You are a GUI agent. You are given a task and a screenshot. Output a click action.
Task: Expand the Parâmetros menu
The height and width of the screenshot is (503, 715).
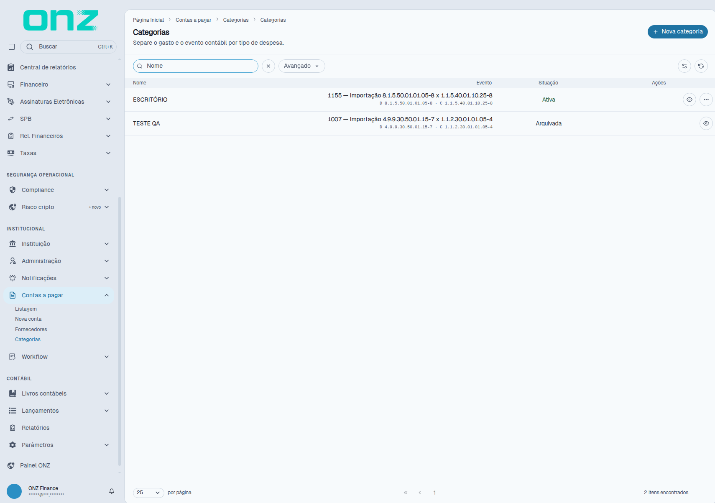pyautogui.click(x=59, y=445)
